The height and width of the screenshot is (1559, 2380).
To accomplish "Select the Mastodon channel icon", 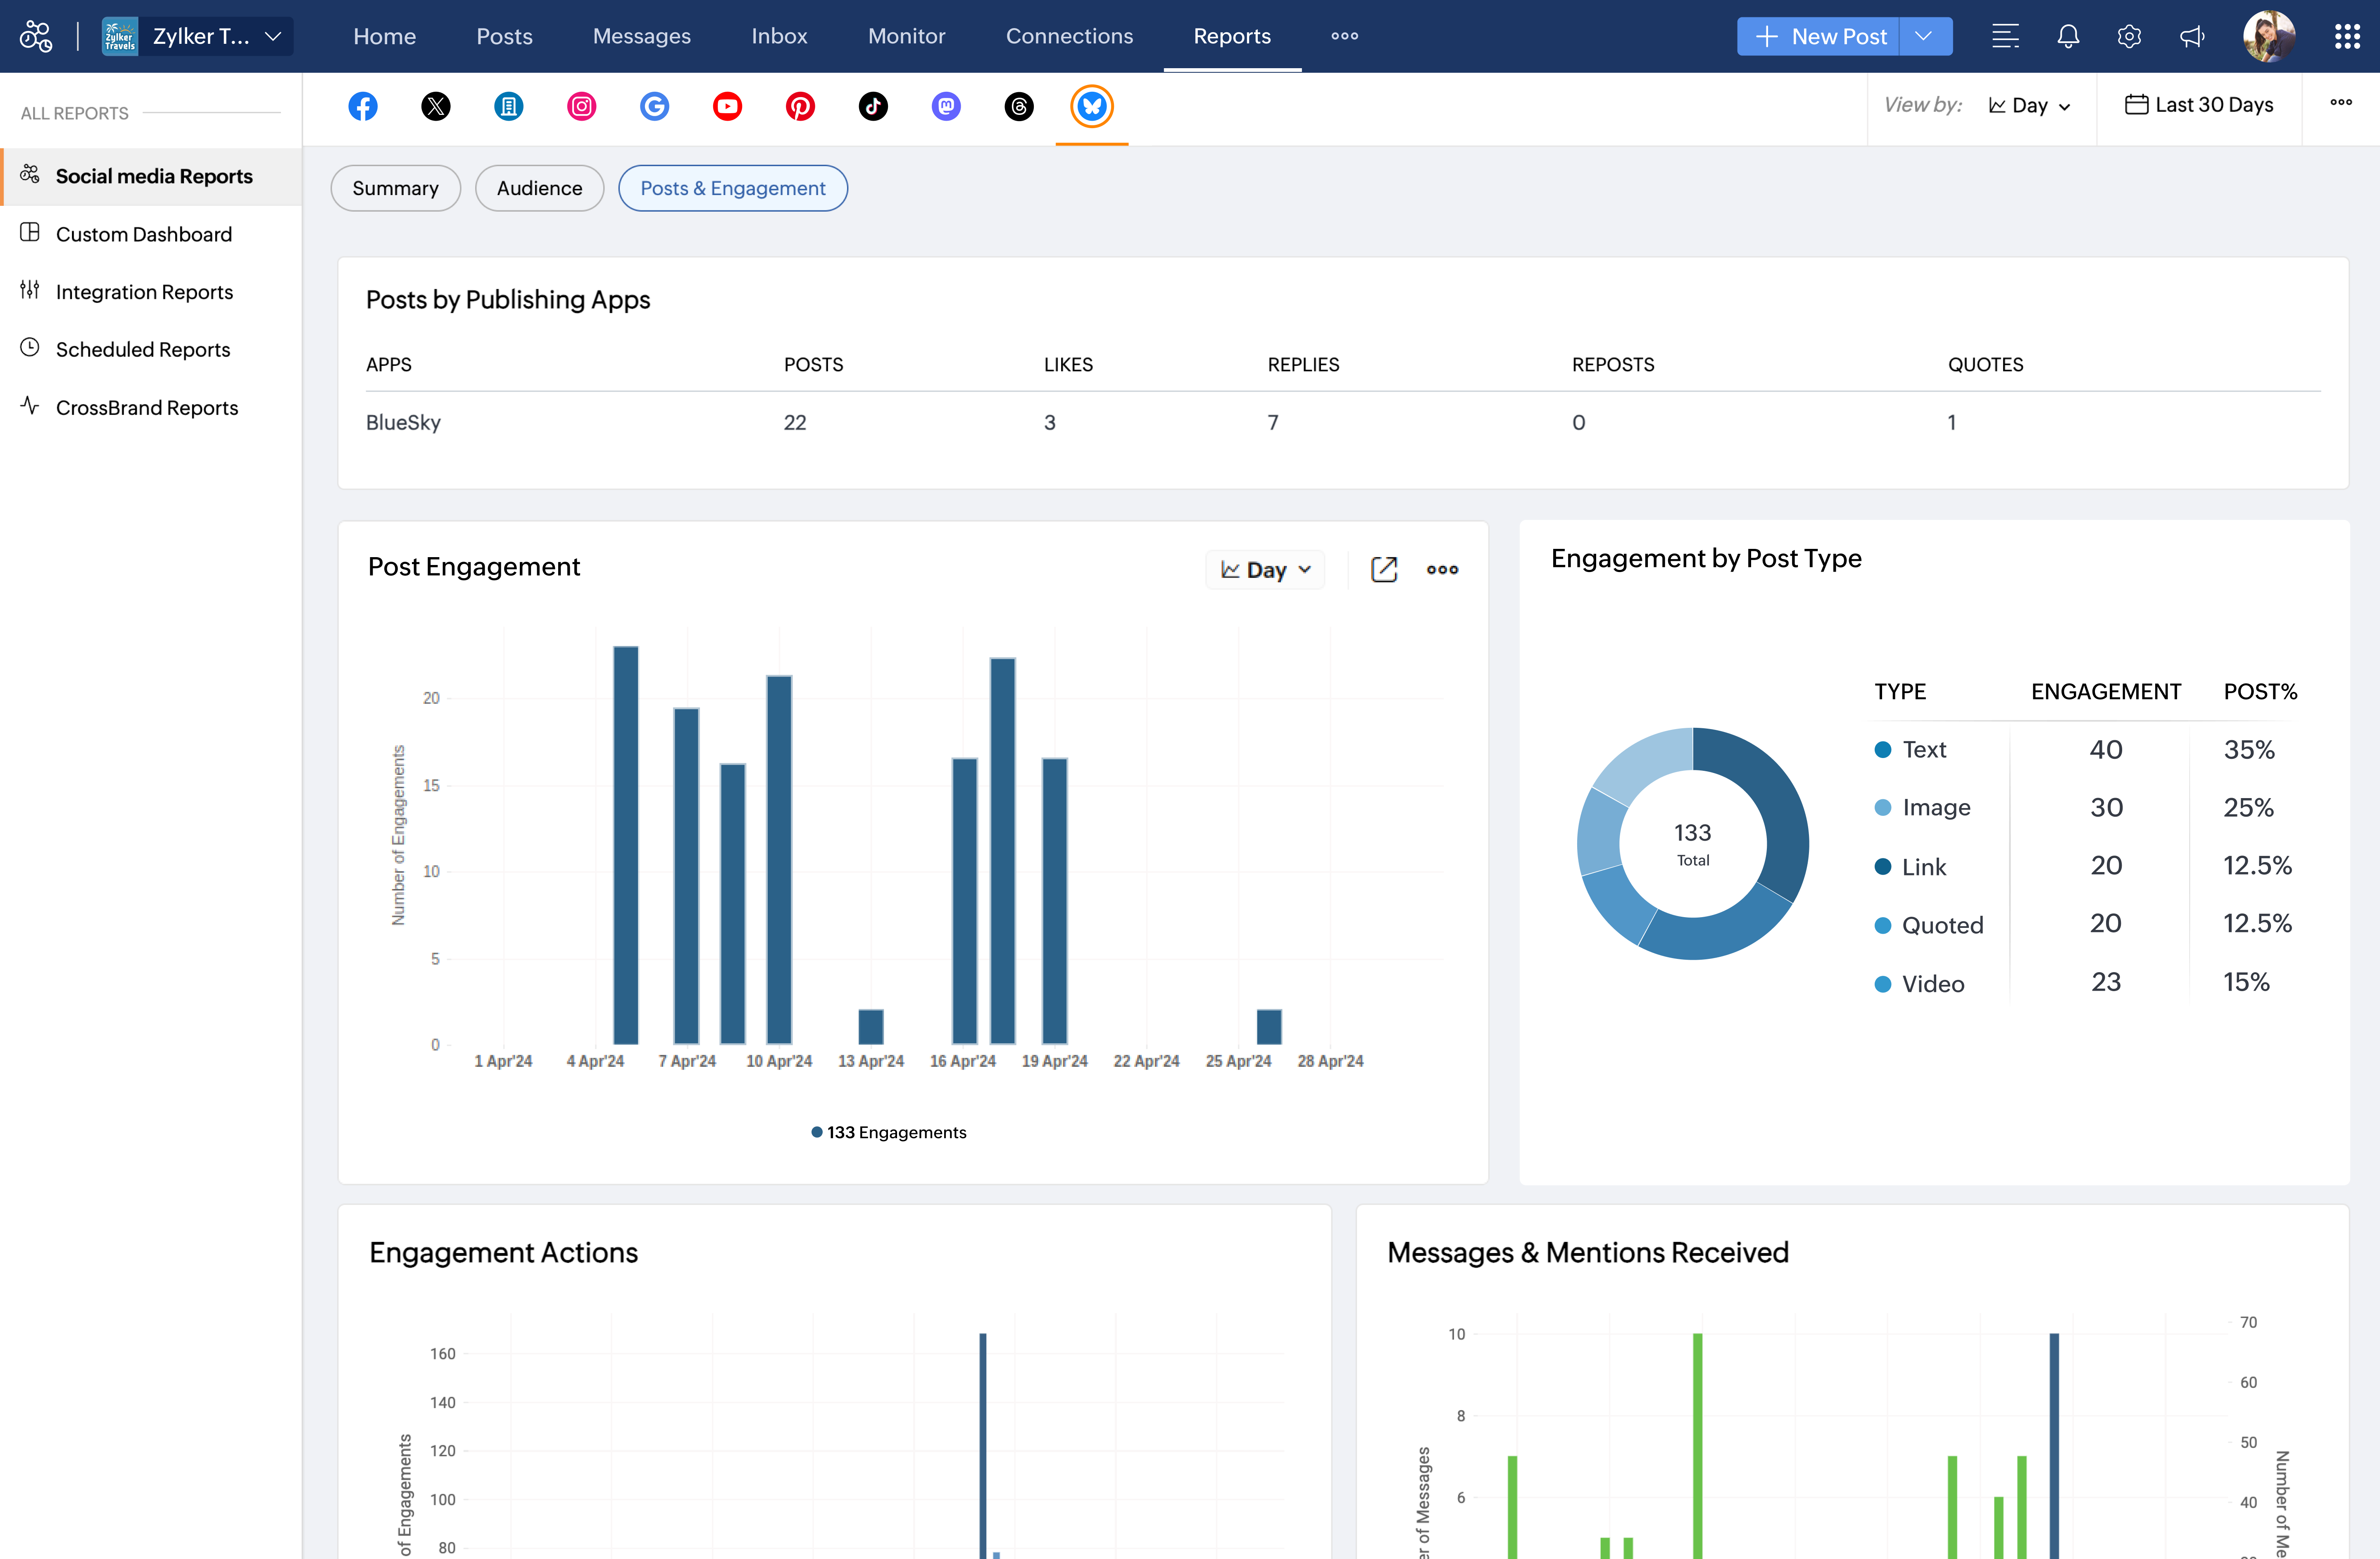I will click(946, 106).
